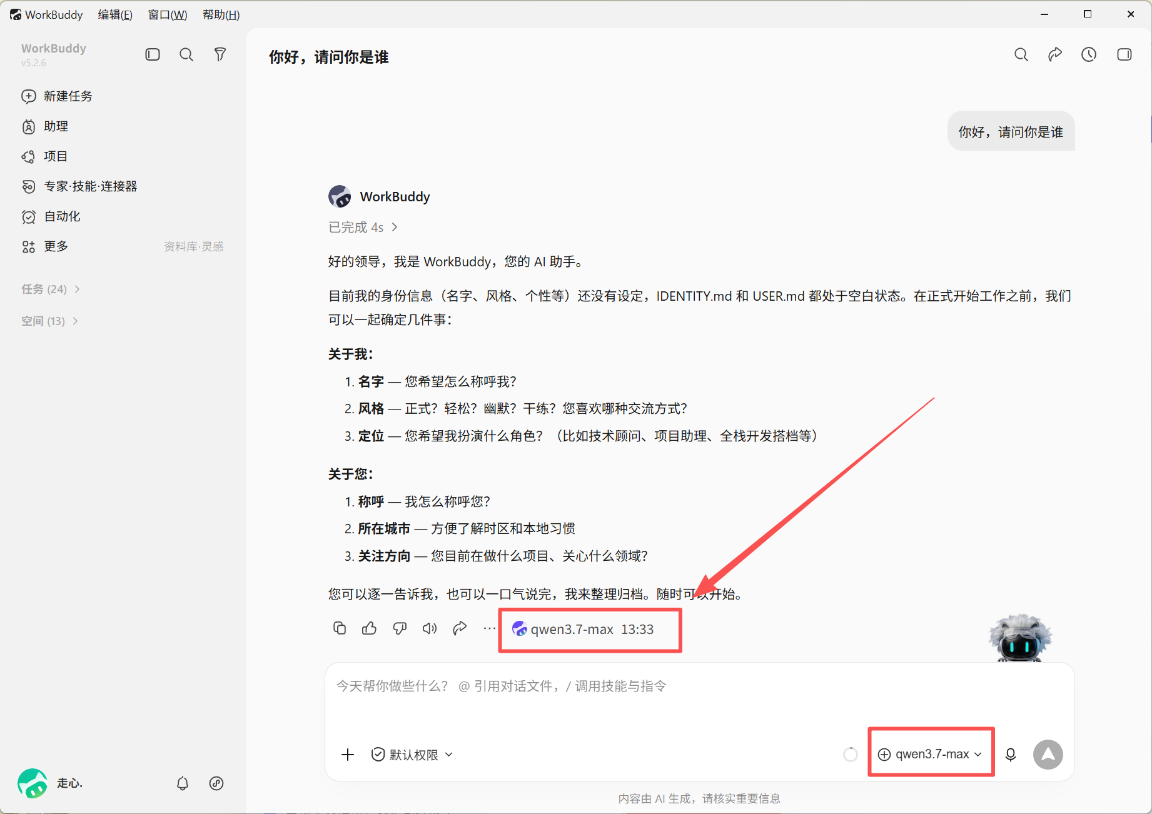Toggle the left sidebar panel icon
The width and height of the screenshot is (1152, 814).
[153, 54]
